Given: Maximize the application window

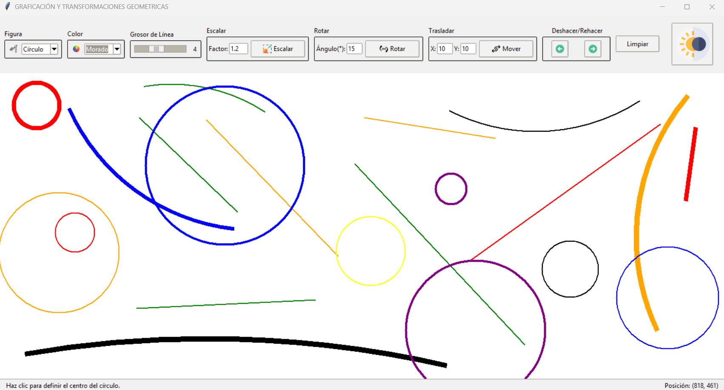Looking at the screenshot, I should 687,7.
